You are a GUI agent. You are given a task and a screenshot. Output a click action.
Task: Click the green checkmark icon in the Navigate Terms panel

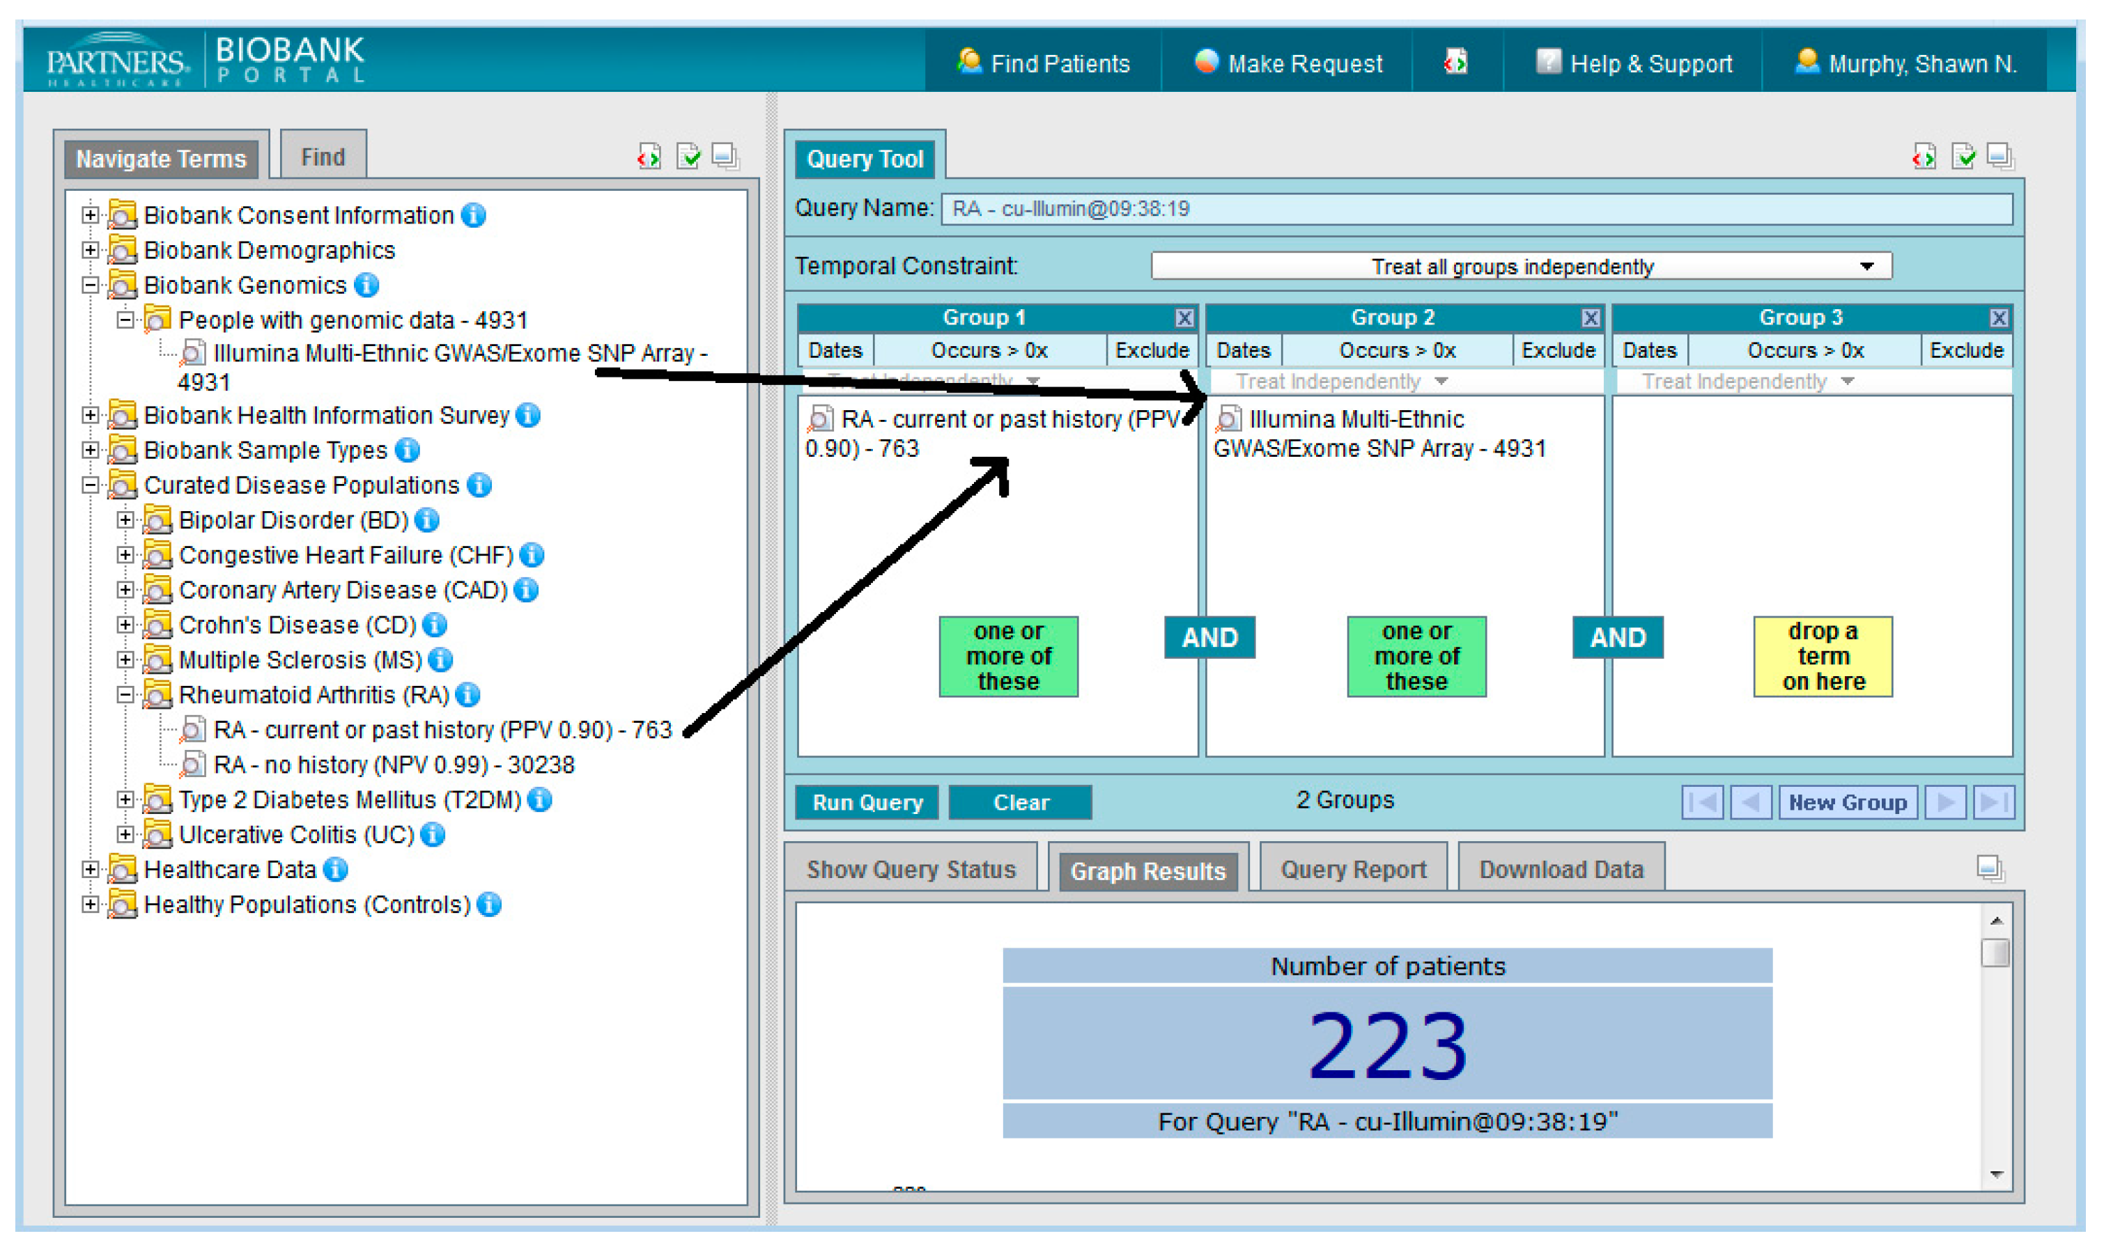point(688,156)
